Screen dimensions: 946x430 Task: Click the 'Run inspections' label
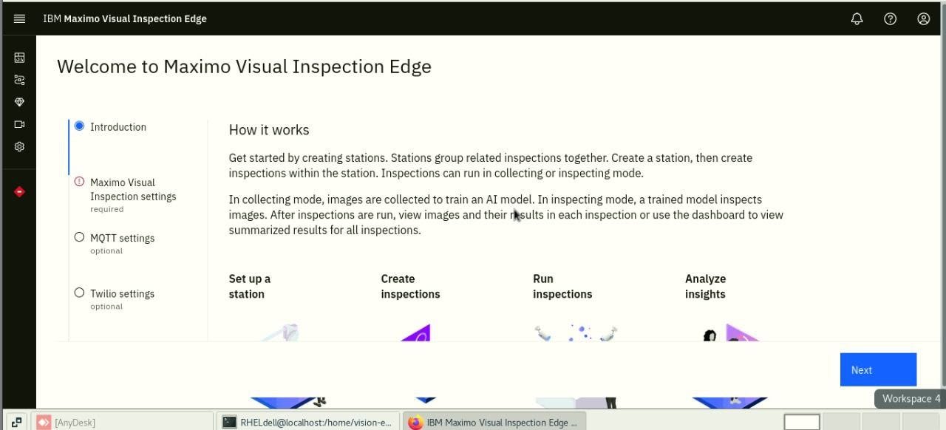(562, 286)
